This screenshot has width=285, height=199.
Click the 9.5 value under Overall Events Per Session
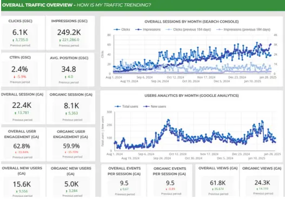tap(124, 183)
